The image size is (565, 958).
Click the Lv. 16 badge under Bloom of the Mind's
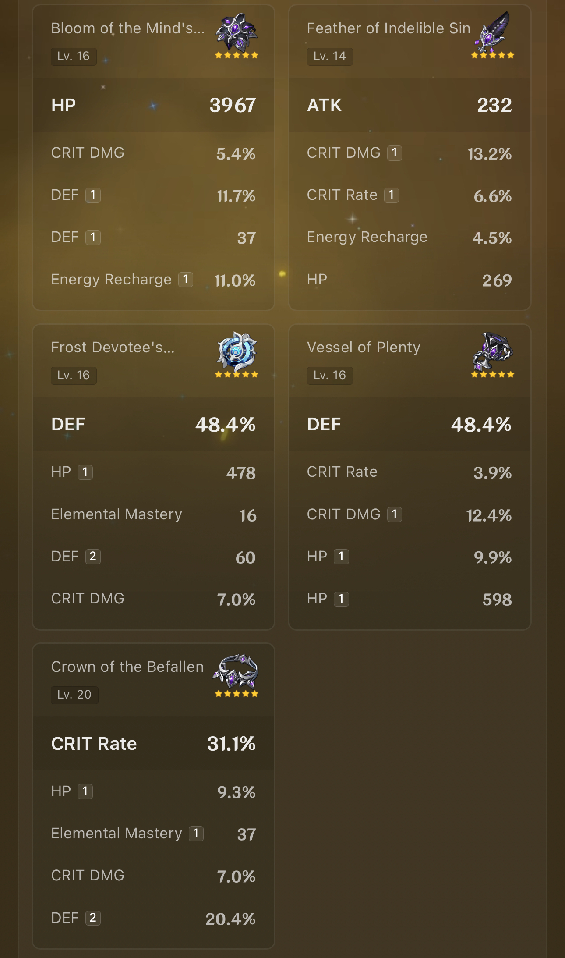tap(74, 57)
